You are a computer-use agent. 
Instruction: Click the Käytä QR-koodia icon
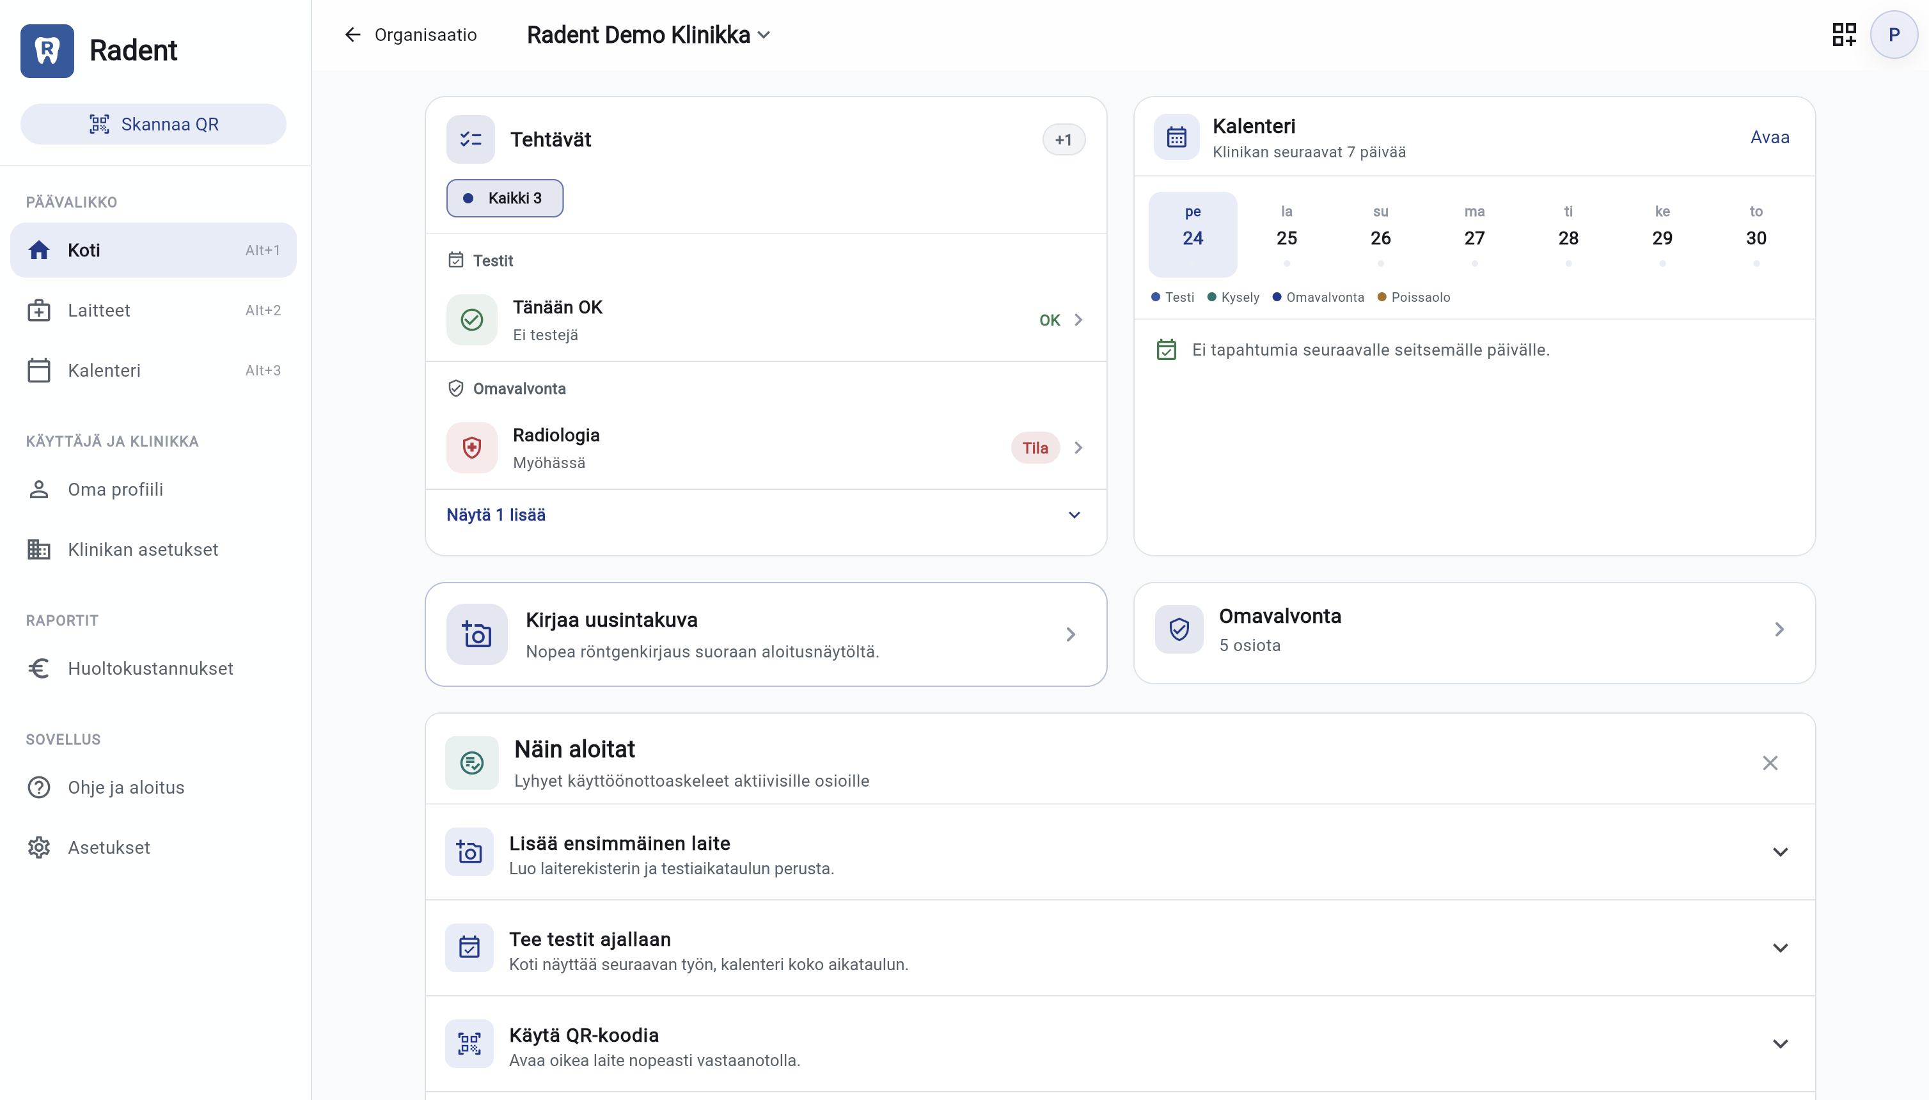[x=469, y=1044]
